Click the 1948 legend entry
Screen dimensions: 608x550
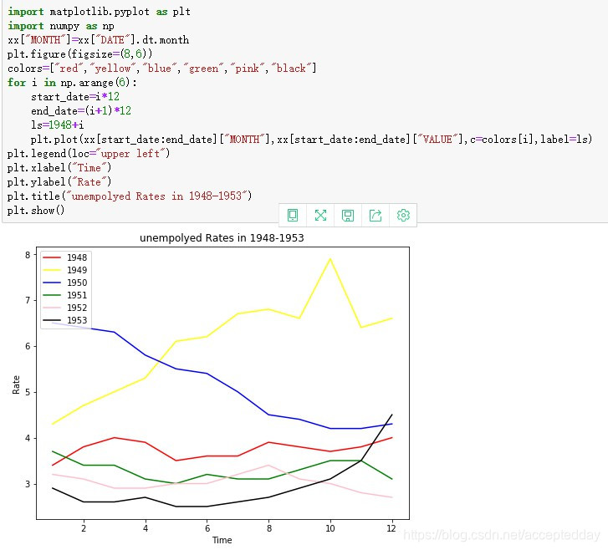pyautogui.click(x=64, y=257)
